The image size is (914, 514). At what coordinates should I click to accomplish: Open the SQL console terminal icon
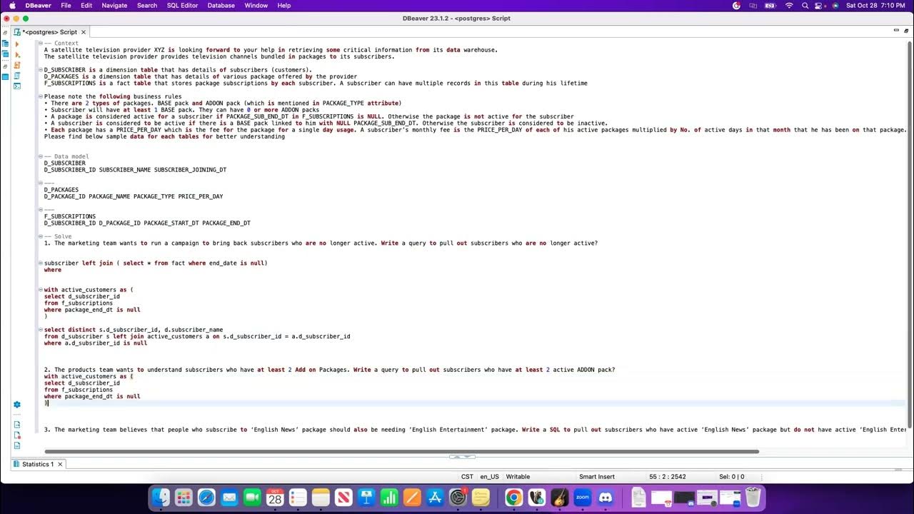click(x=17, y=86)
